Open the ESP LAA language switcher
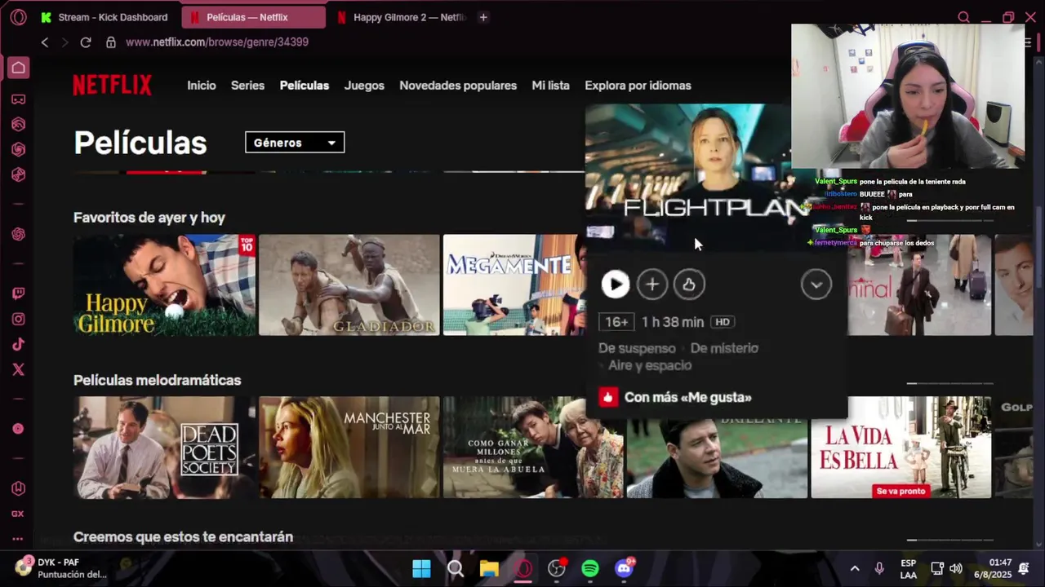1045x587 pixels. coord(908,568)
